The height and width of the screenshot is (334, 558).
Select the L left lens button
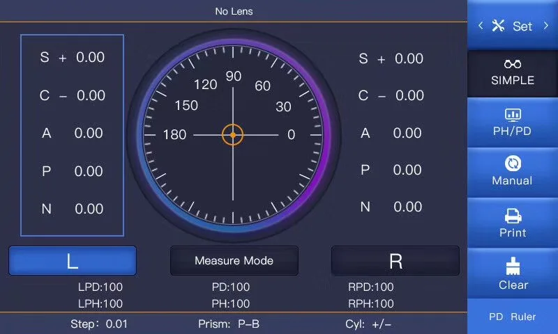pyautogui.click(x=73, y=261)
